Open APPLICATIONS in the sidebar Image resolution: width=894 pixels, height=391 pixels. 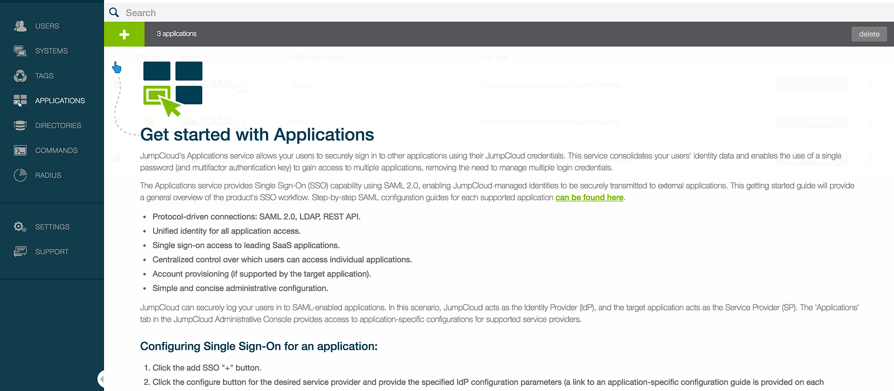click(60, 100)
